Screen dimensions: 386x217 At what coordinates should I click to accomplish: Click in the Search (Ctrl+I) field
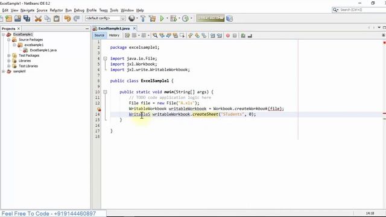[x=362, y=10]
